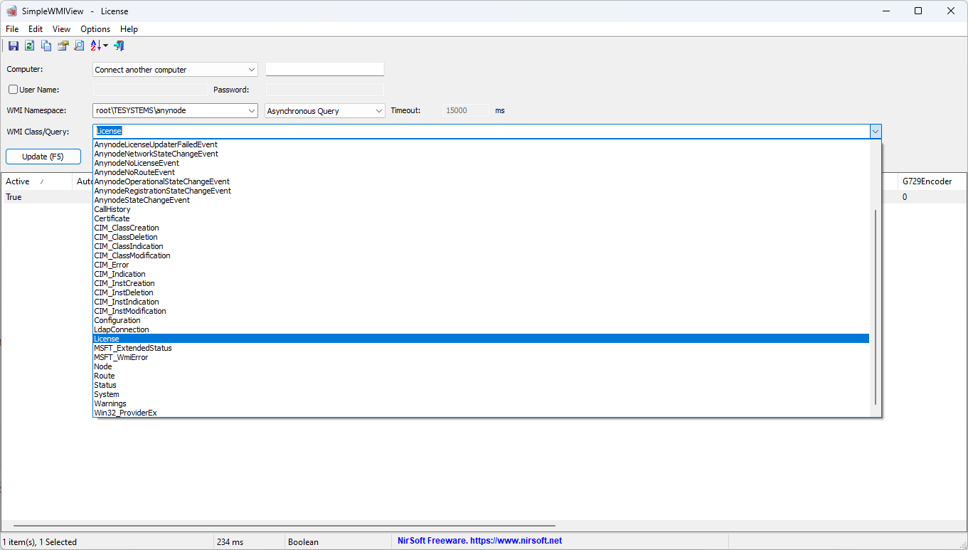Open item Properties using the toolbar icon
Viewport: 968px width, 550px height.
coord(63,46)
